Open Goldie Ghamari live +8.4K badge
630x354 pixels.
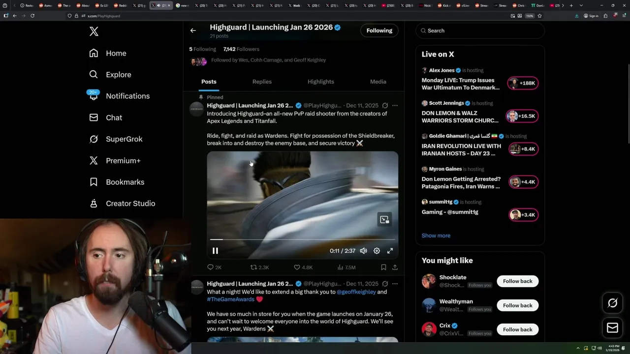[x=523, y=149]
